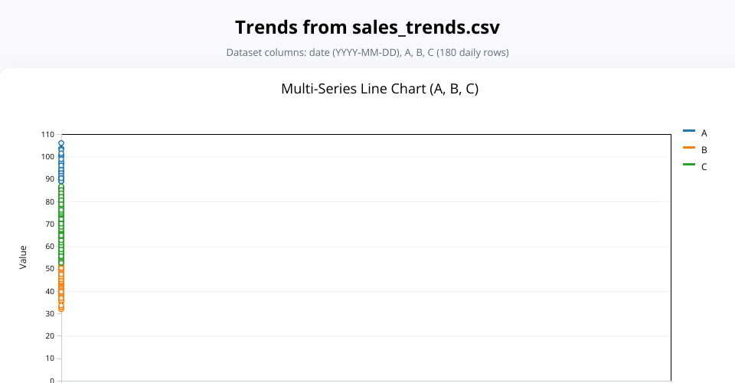Click the 70 tick label on Y axis
Image resolution: width=735 pixels, height=383 pixels.
[x=49, y=224]
